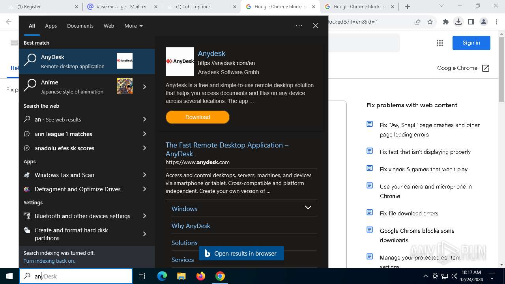
Task: Open volume control in system tray
Action: point(454,276)
